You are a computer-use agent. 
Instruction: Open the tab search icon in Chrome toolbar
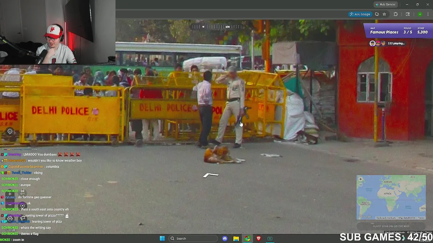(x=408, y=14)
